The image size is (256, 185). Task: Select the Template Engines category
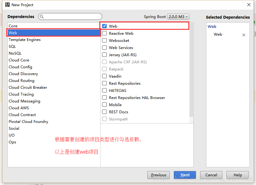pos(25,40)
